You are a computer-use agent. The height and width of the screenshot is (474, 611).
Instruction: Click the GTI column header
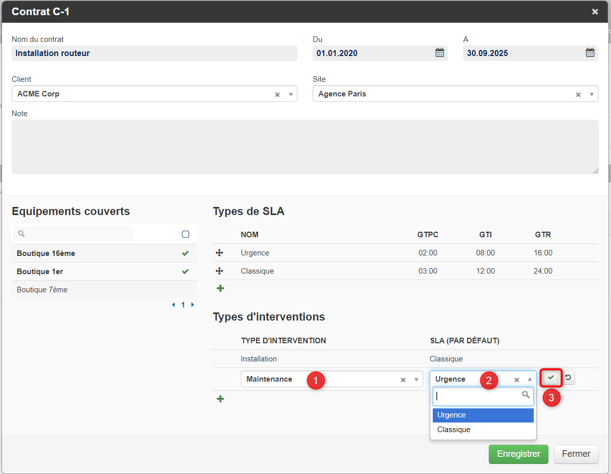[x=486, y=235]
